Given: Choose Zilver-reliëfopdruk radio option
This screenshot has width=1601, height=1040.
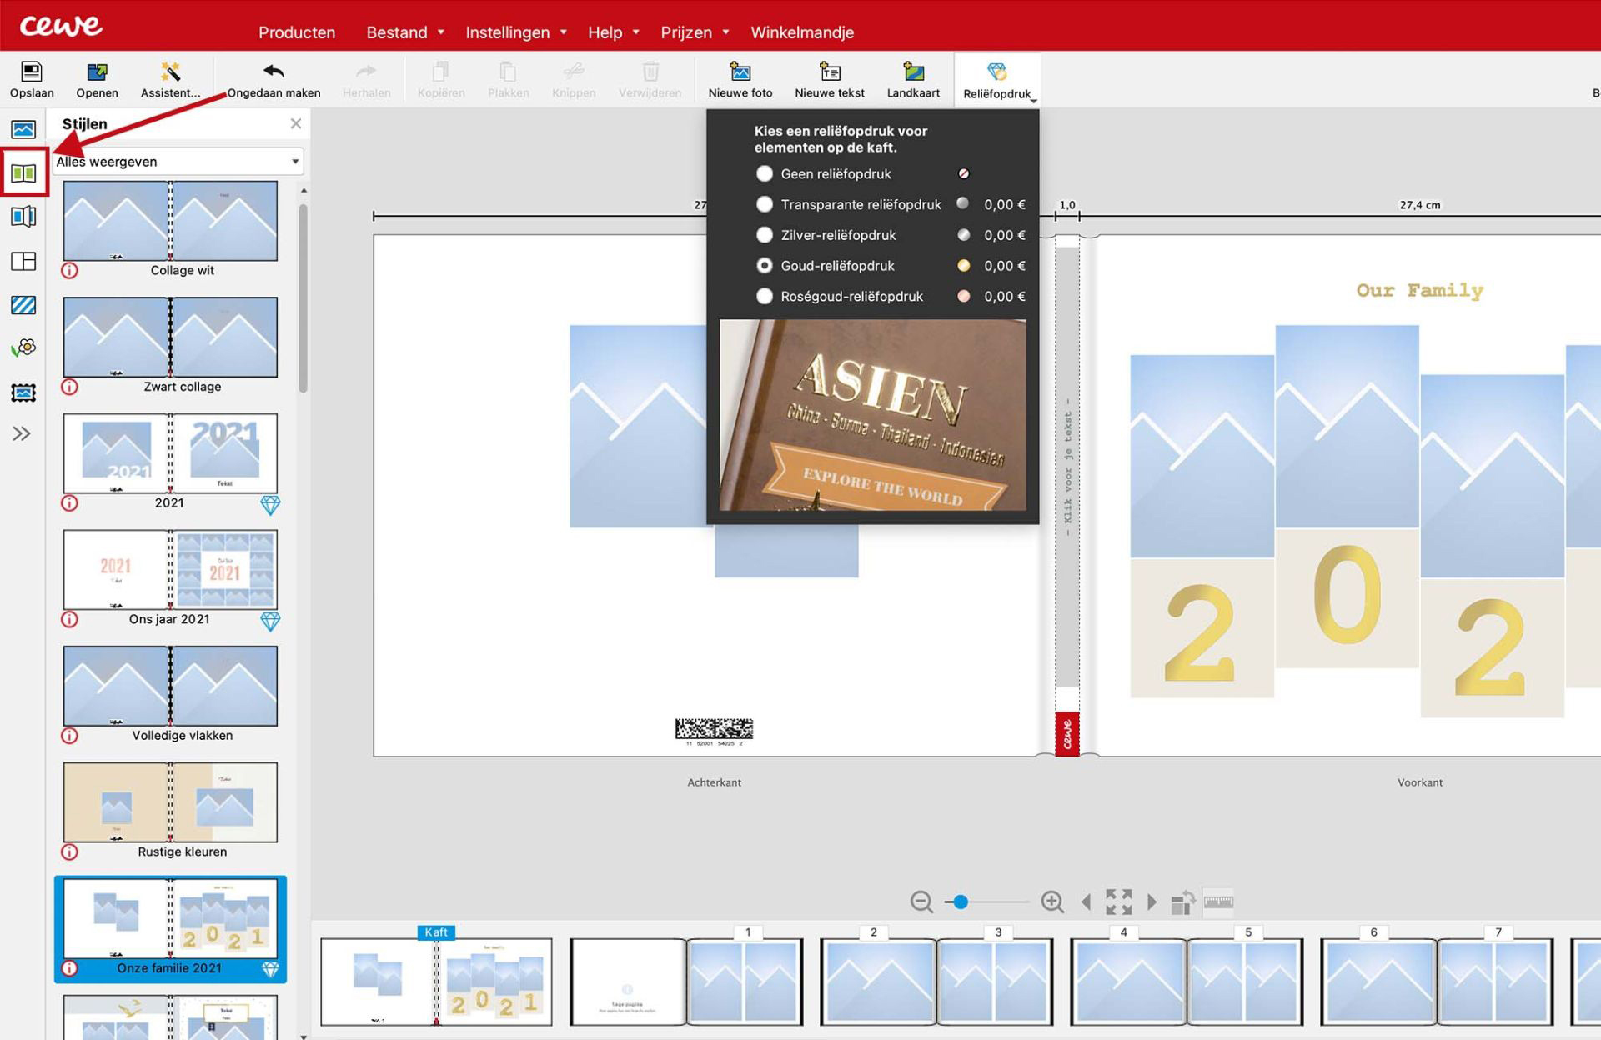Looking at the screenshot, I should (x=764, y=235).
